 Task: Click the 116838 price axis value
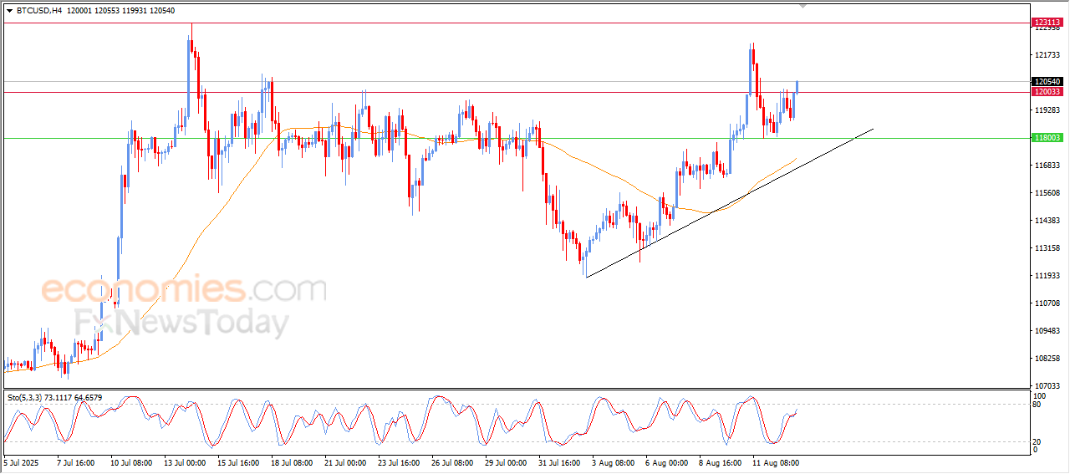click(x=1047, y=166)
